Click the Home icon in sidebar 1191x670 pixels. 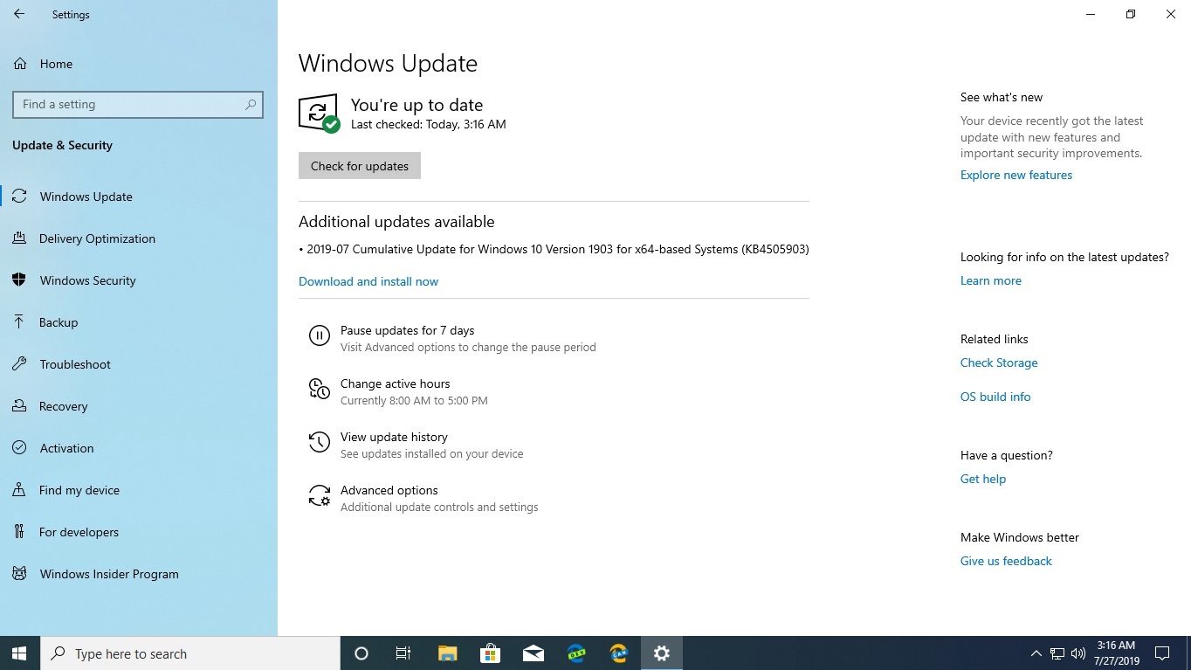coord(20,64)
